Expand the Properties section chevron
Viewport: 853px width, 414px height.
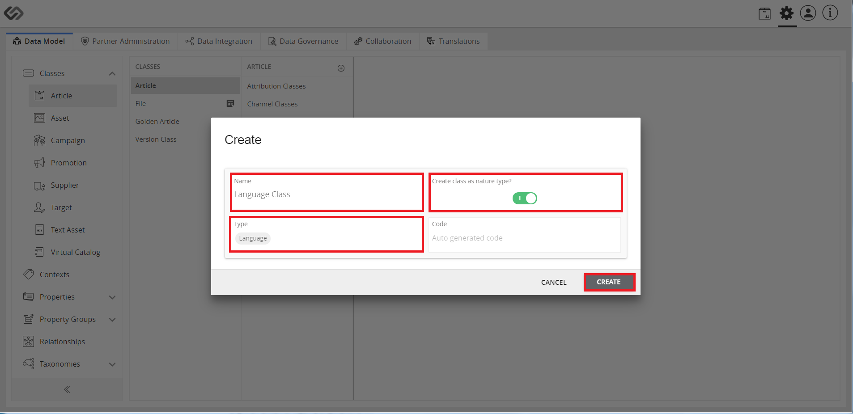[x=112, y=297]
